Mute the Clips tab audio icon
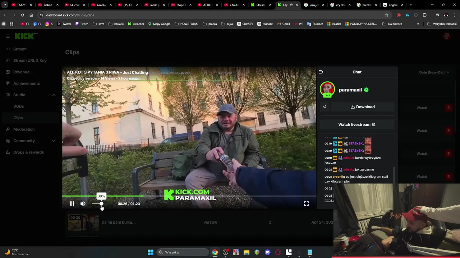This screenshot has width=460, height=258. point(291,5)
